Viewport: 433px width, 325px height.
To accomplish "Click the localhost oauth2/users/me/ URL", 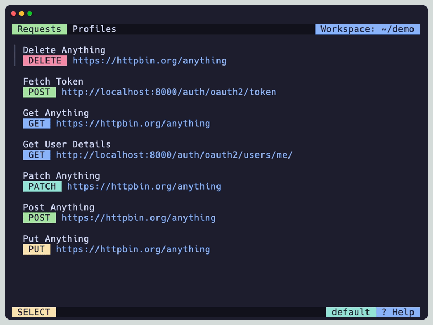I will 174,155.
